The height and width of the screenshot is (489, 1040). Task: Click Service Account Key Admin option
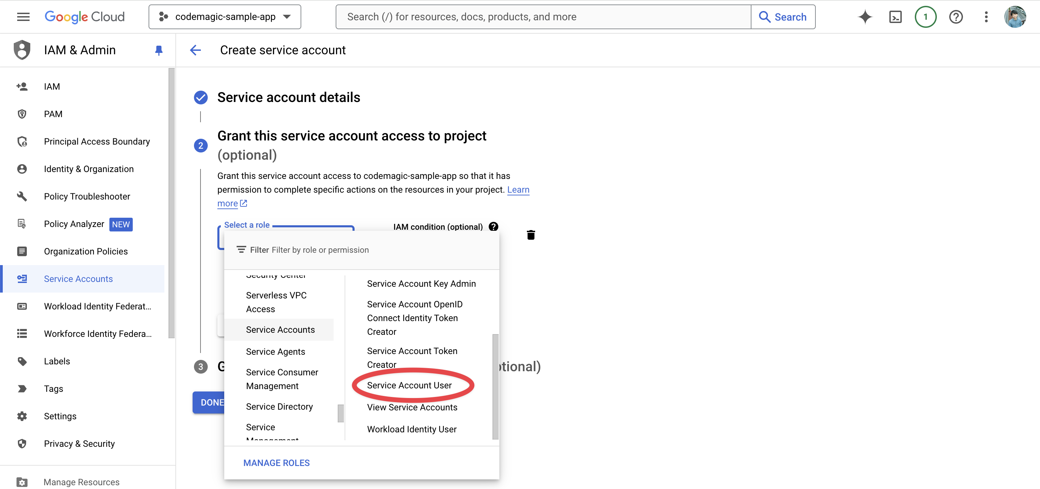coord(421,283)
